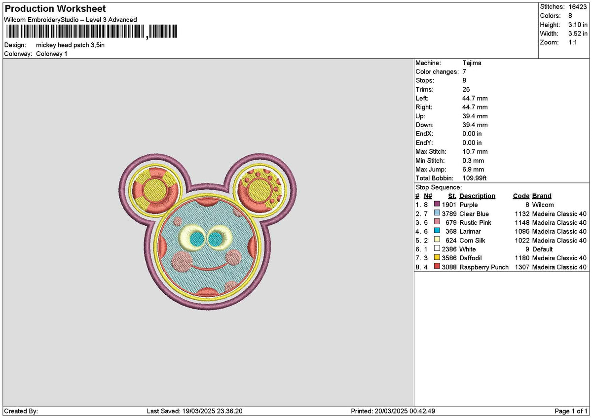The image size is (592, 418).
Task: Click the 'Brand' column header
Action: pos(542,196)
